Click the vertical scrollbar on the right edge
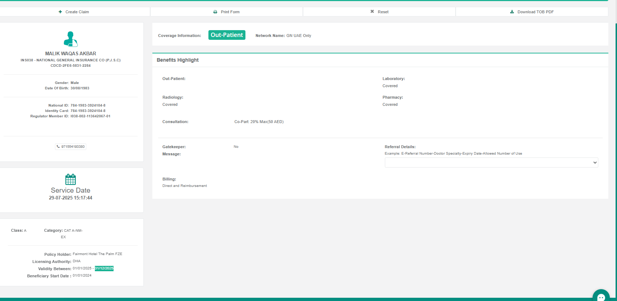The width and height of the screenshot is (617, 301). point(616,144)
